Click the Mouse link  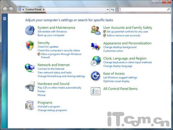(x=42, y=95)
